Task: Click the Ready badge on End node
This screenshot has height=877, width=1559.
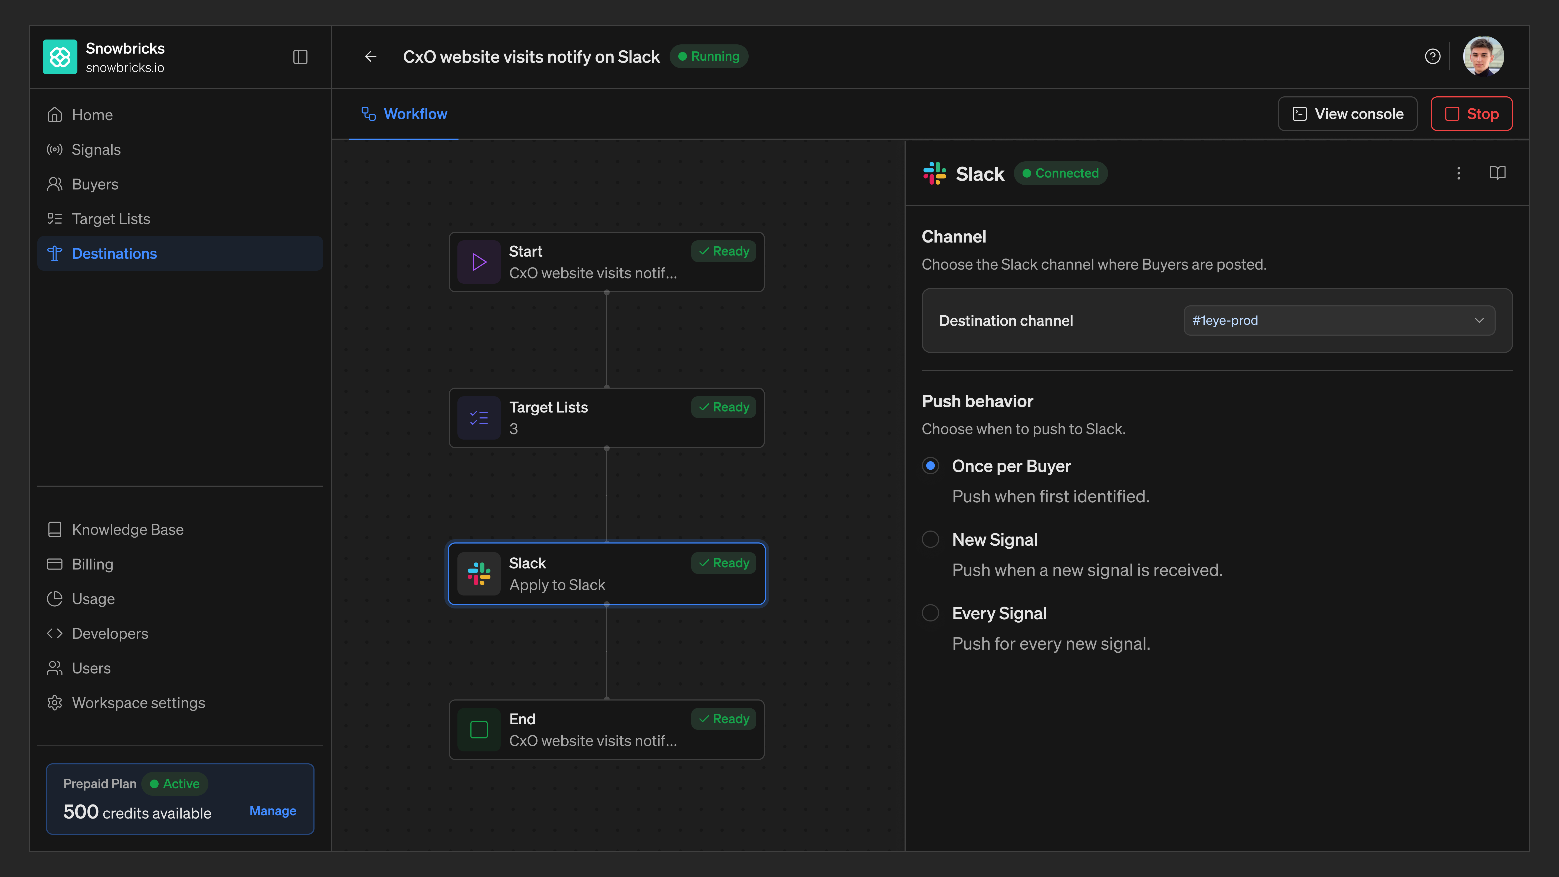Action: [x=724, y=719]
